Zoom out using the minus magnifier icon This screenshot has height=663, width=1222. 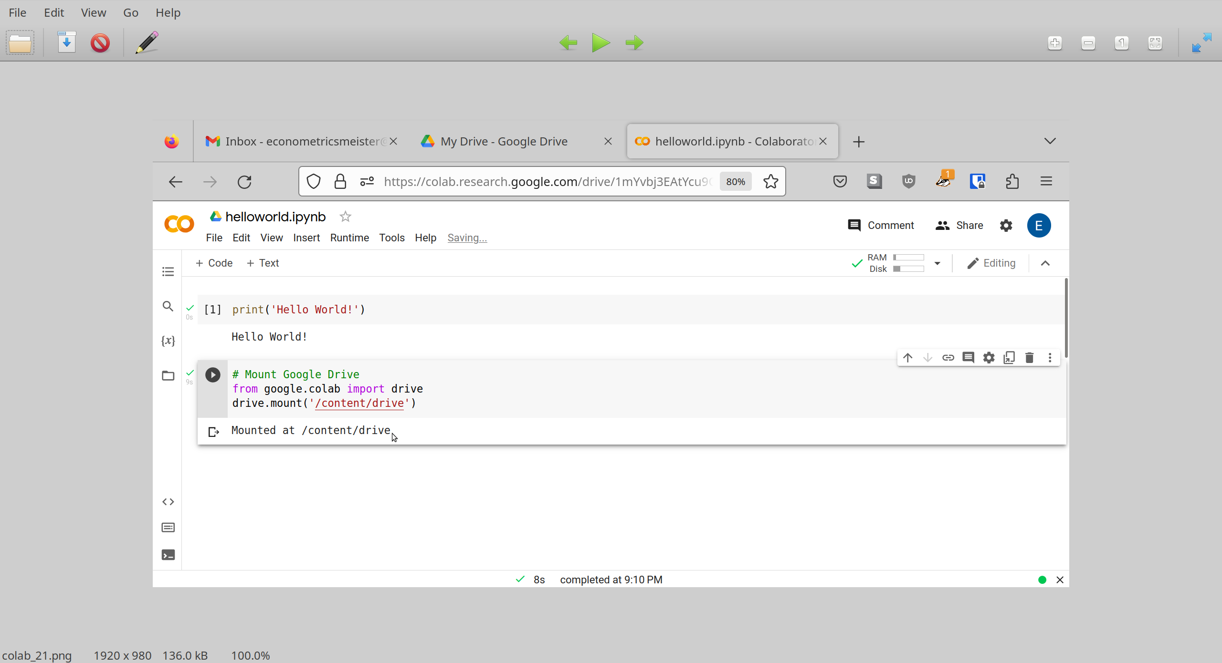click(x=1088, y=43)
